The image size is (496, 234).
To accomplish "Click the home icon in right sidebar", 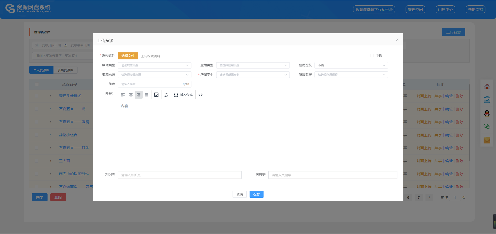I will tap(487, 86).
